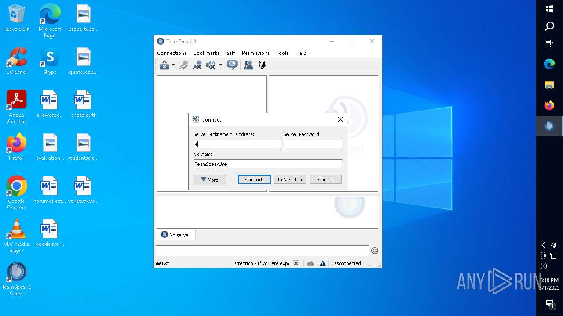The height and width of the screenshot is (316, 563).
Task: Open the notification center icon
Action: click(549, 304)
